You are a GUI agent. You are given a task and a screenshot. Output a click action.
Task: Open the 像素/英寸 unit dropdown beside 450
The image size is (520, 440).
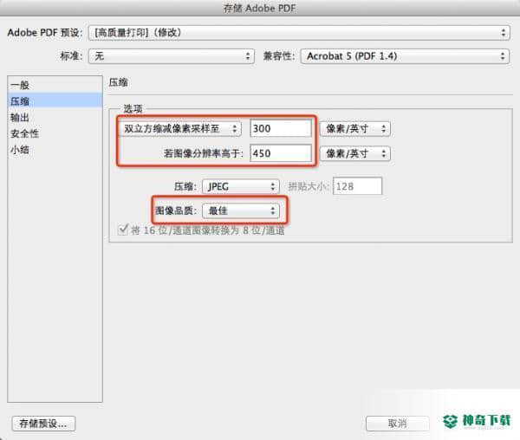(354, 153)
